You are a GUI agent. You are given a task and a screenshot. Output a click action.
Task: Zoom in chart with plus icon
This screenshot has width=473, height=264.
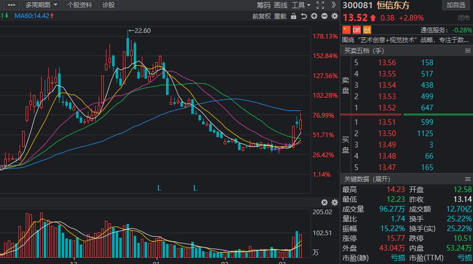(x=314, y=16)
